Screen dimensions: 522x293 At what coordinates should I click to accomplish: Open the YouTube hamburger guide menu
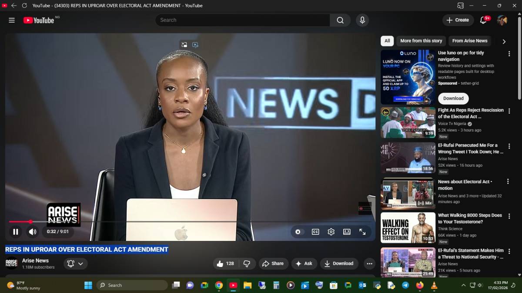pyautogui.click(x=12, y=20)
